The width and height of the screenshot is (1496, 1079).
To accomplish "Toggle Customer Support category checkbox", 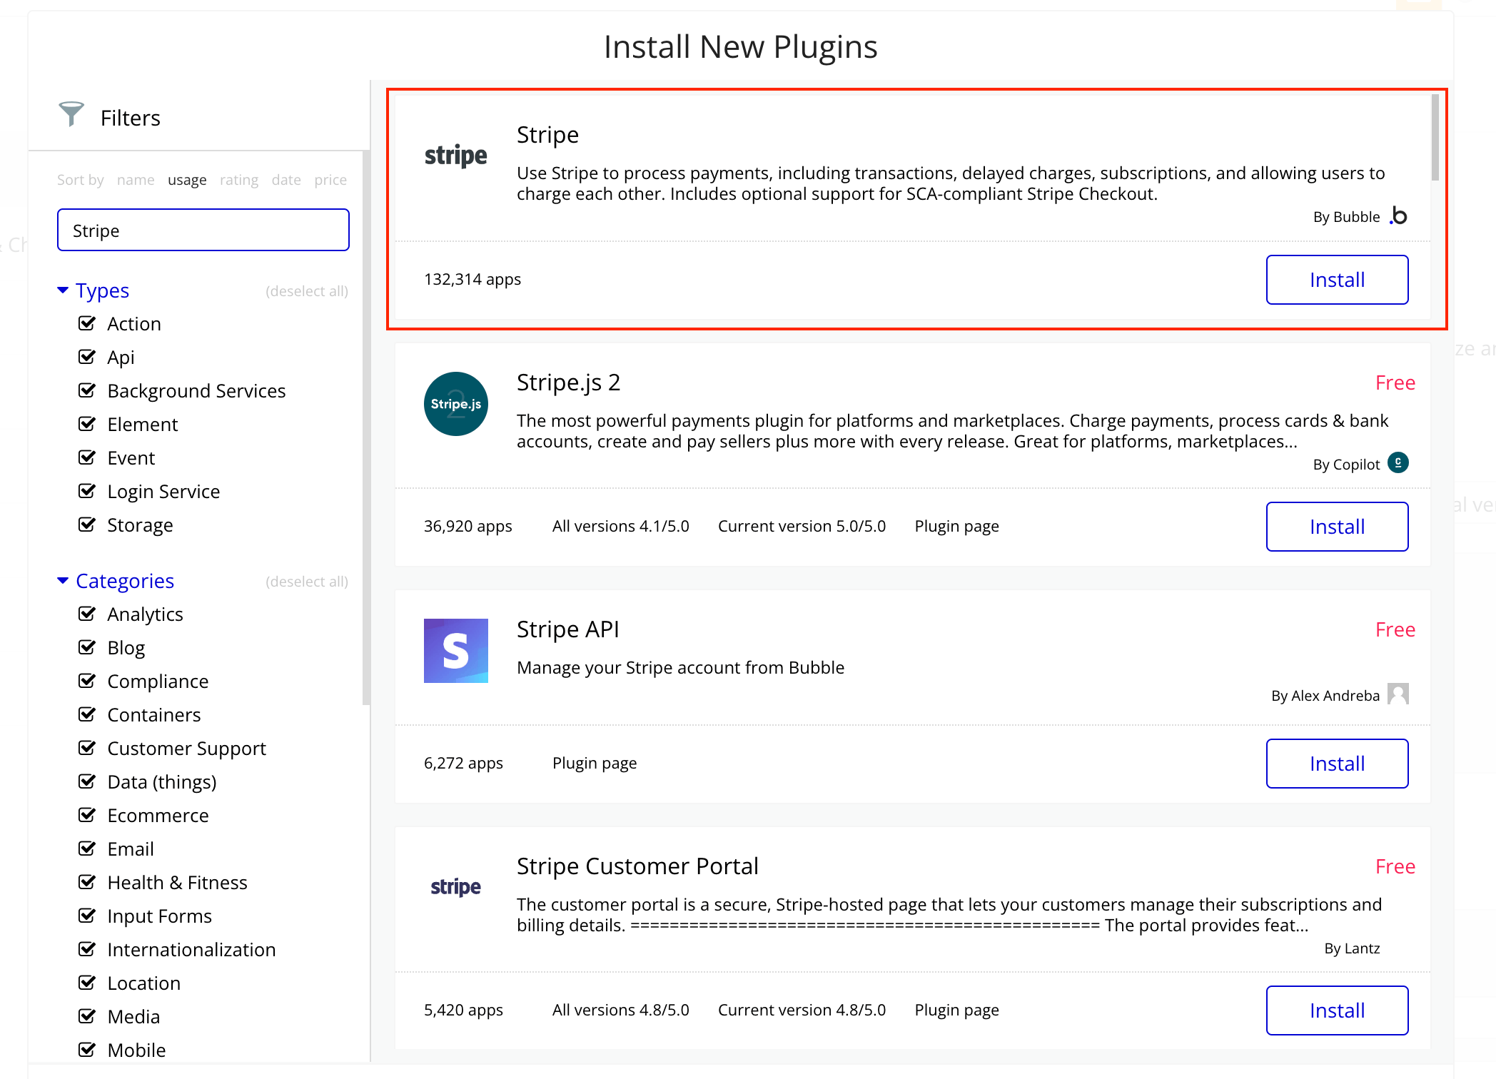I will pos(87,748).
